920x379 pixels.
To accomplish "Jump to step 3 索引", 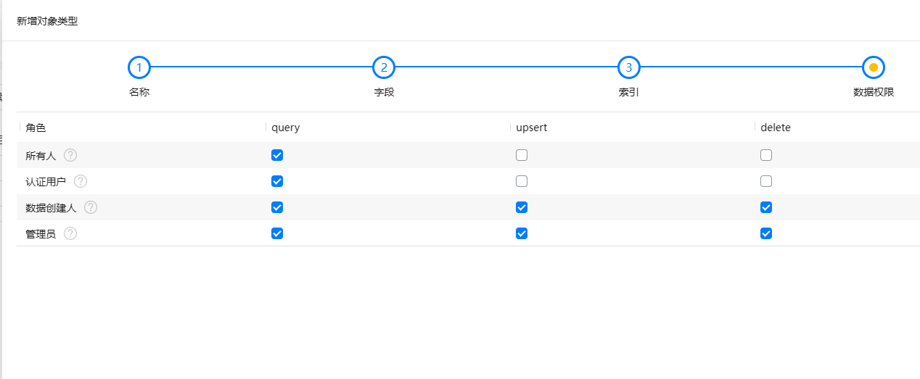I will click(x=628, y=67).
